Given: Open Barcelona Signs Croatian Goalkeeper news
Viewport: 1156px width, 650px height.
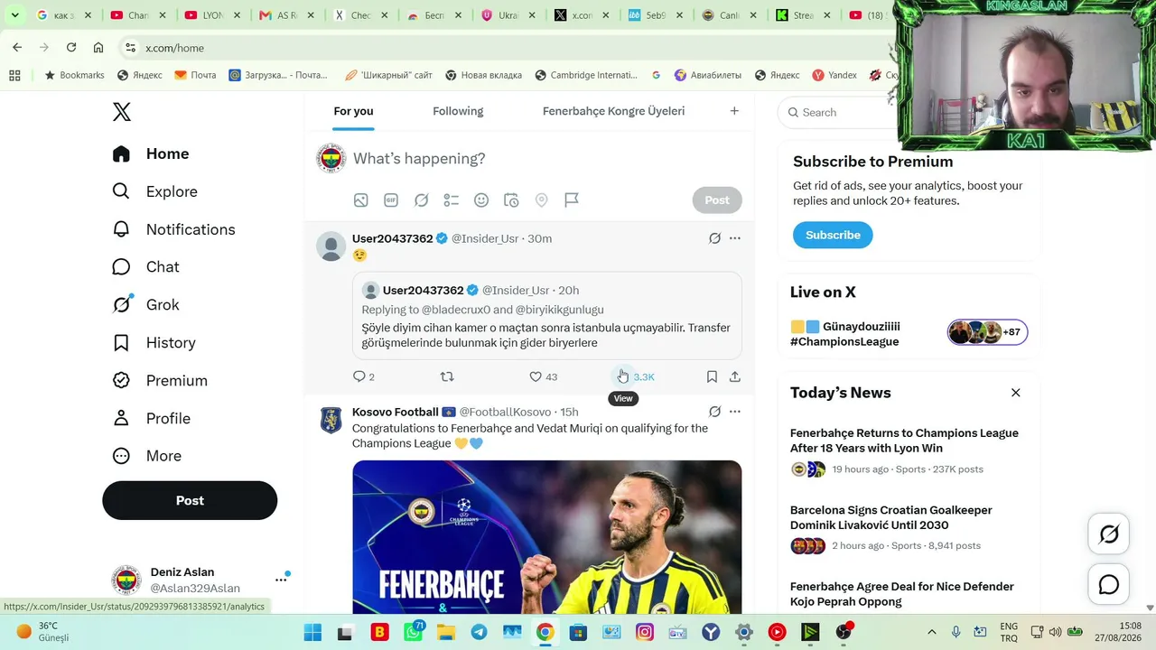Looking at the screenshot, I should (x=891, y=517).
